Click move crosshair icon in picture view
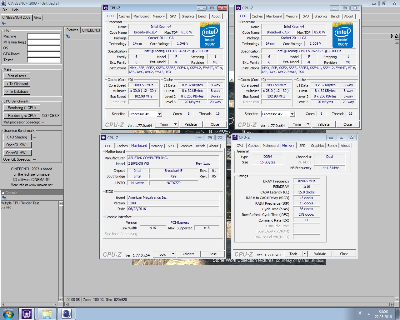This screenshot has height=320, width=400. pyautogui.click(x=391, y=36)
